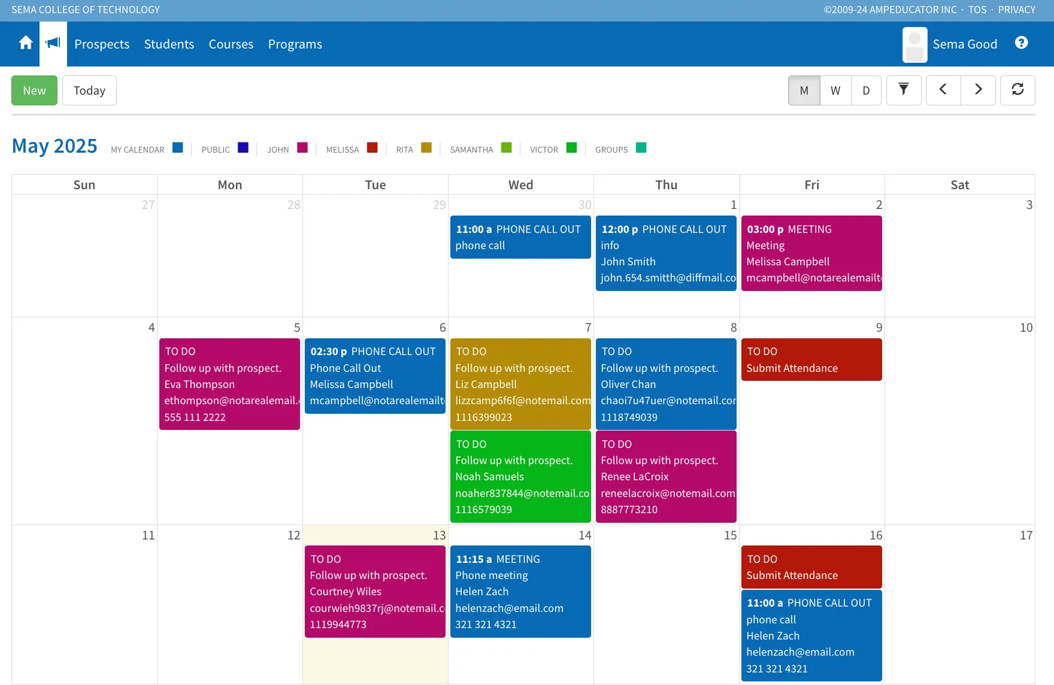Go to next month arrow
The height and width of the screenshot is (685, 1054).
[978, 90]
